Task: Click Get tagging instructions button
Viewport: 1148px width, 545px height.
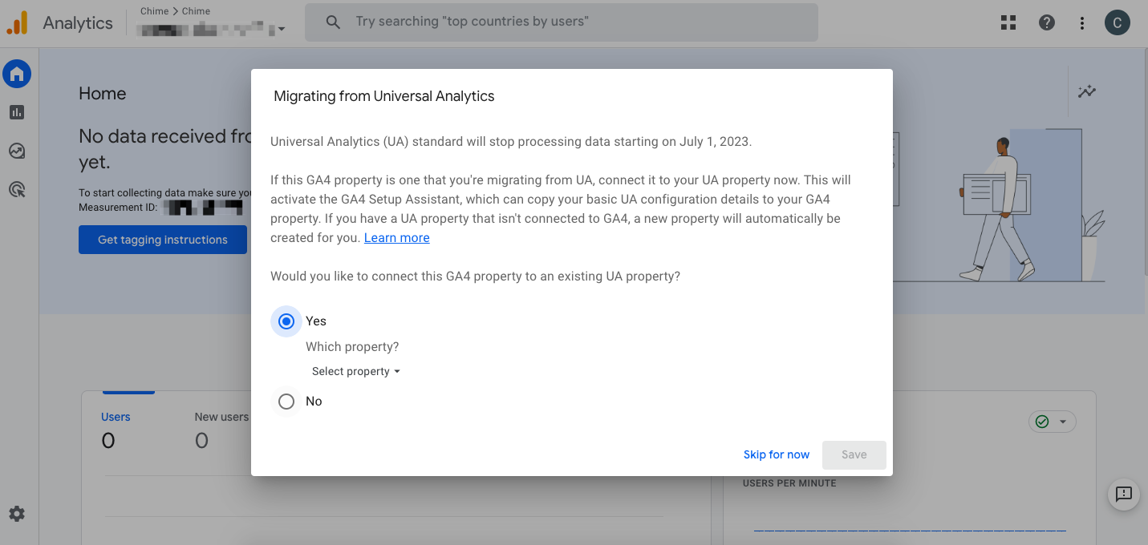Action: (163, 240)
